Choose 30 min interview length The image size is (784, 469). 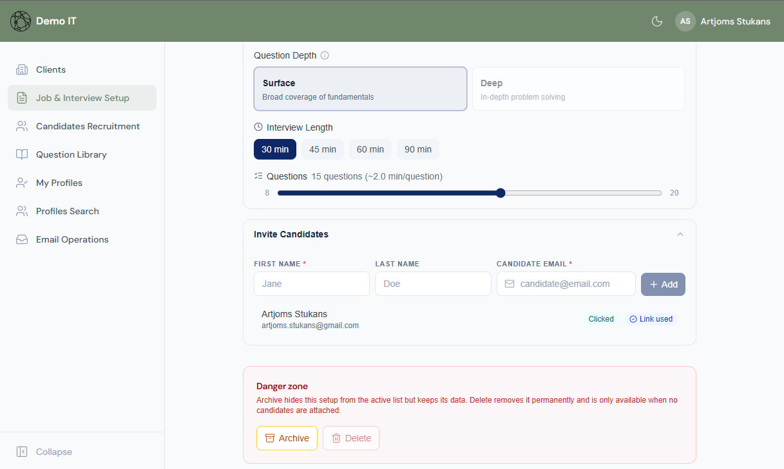(275, 149)
